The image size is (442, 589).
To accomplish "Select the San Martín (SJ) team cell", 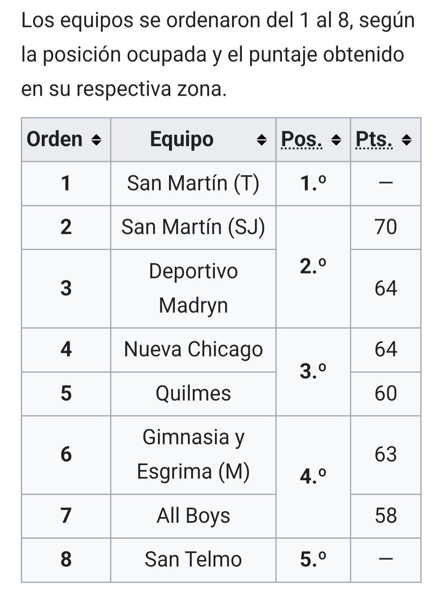I will [x=193, y=227].
